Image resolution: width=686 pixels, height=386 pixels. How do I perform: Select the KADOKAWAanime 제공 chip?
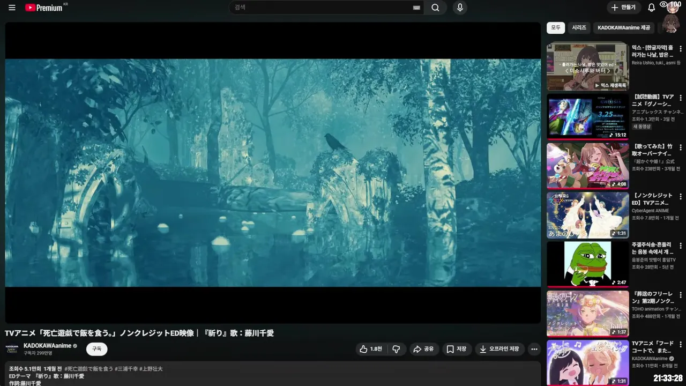point(624,27)
